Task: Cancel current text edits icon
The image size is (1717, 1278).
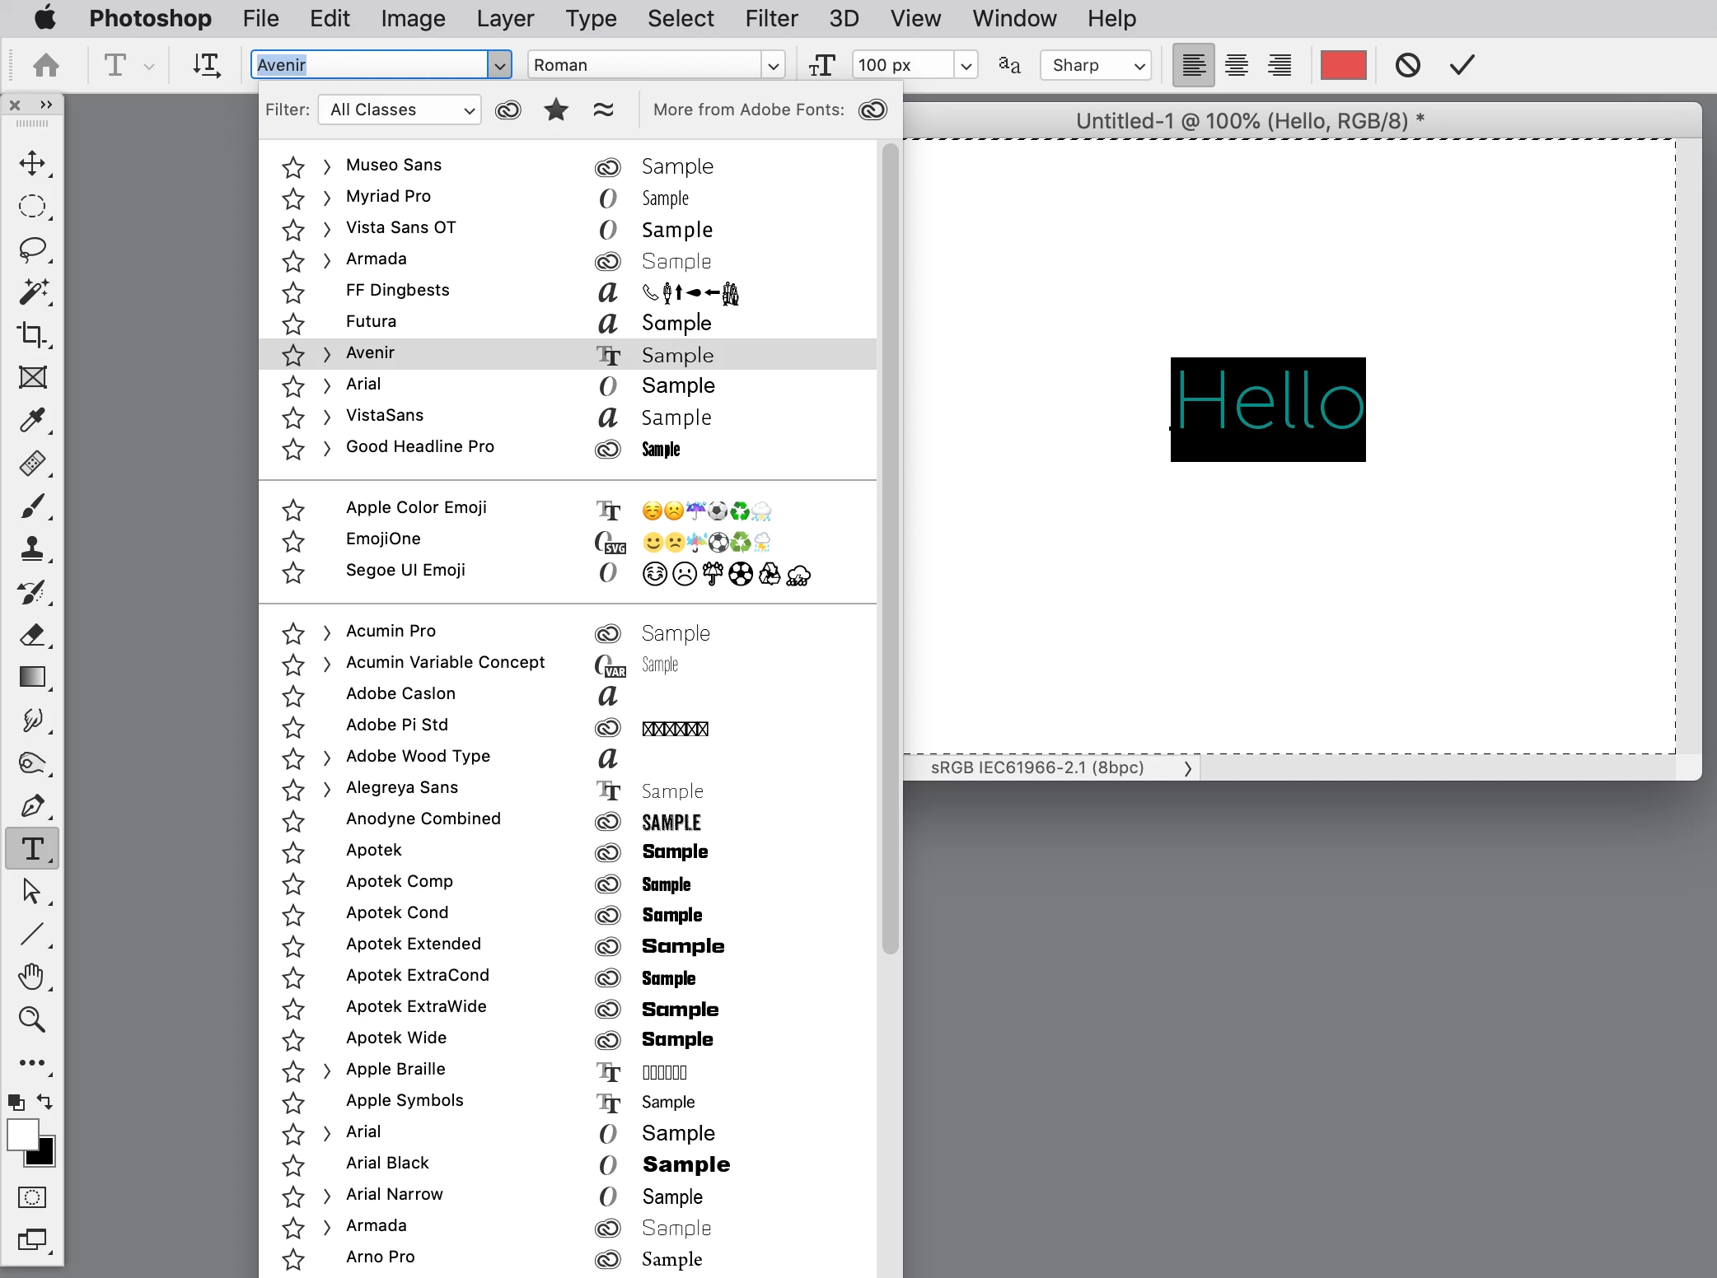Action: (1407, 64)
